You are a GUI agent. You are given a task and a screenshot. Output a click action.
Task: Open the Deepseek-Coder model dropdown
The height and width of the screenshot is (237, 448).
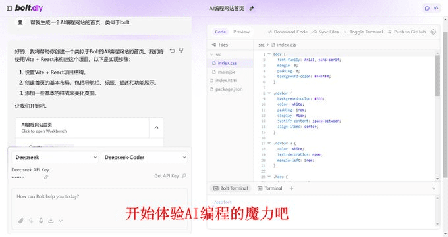click(x=144, y=158)
